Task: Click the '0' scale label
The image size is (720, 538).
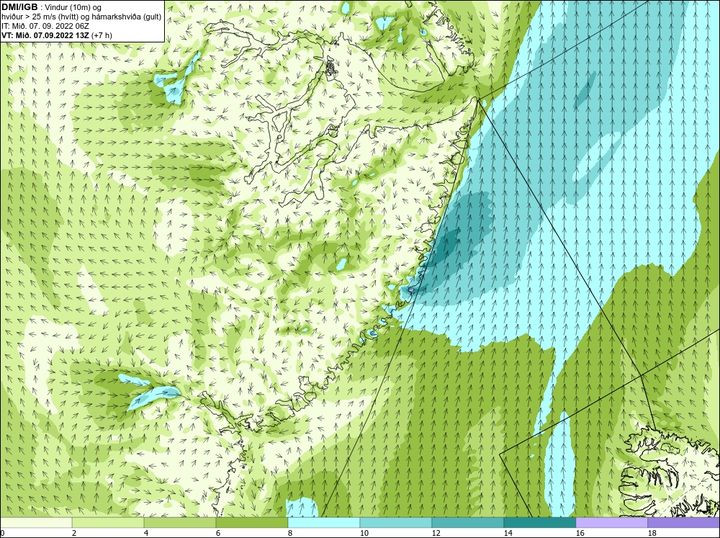Action: [2, 533]
